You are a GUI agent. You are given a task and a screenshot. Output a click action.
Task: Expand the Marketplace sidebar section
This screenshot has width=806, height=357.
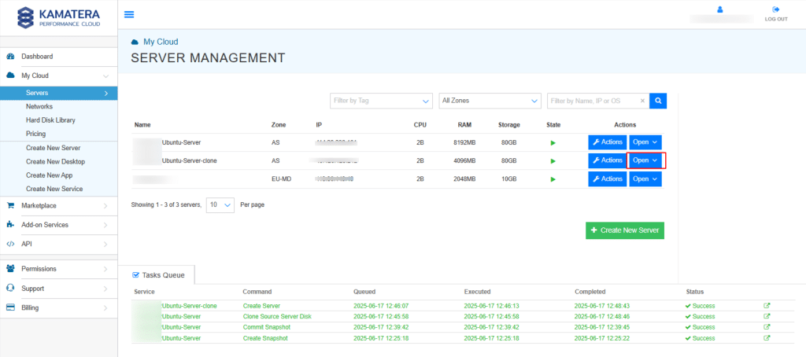tap(58, 205)
